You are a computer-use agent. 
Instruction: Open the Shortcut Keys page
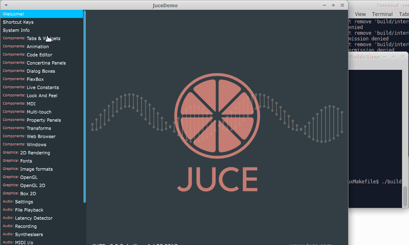click(x=42, y=22)
